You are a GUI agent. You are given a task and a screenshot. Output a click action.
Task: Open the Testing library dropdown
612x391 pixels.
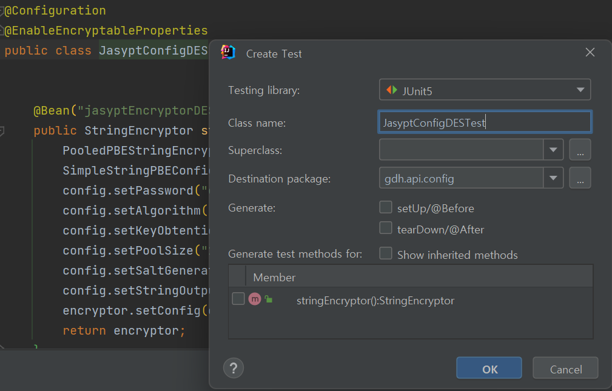click(x=580, y=90)
